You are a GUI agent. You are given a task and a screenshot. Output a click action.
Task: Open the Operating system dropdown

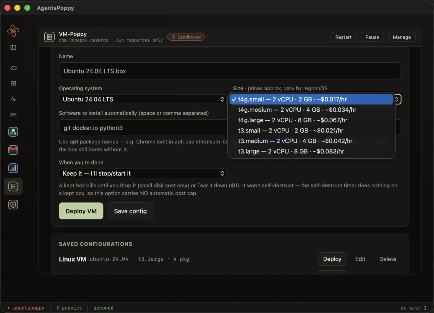point(143,99)
